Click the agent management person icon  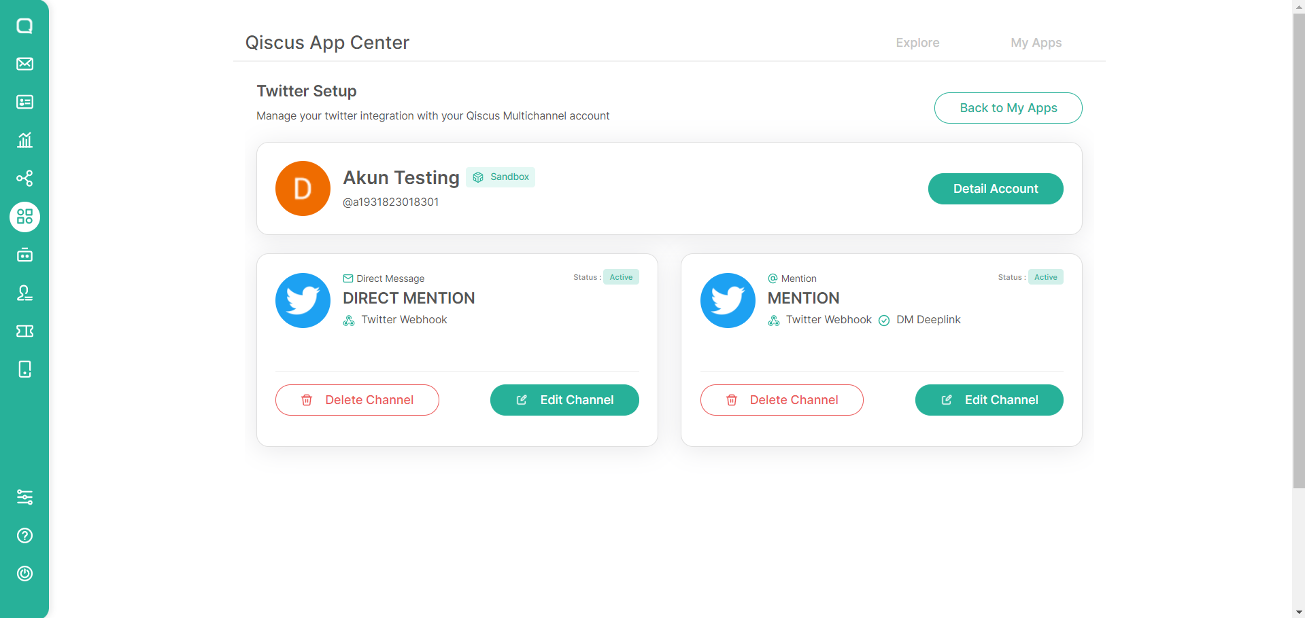click(x=24, y=293)
